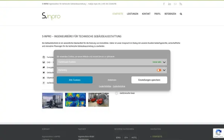Click the icon beside the Fachplan list item
Screen dimensions: 224x140
[44, 57]
